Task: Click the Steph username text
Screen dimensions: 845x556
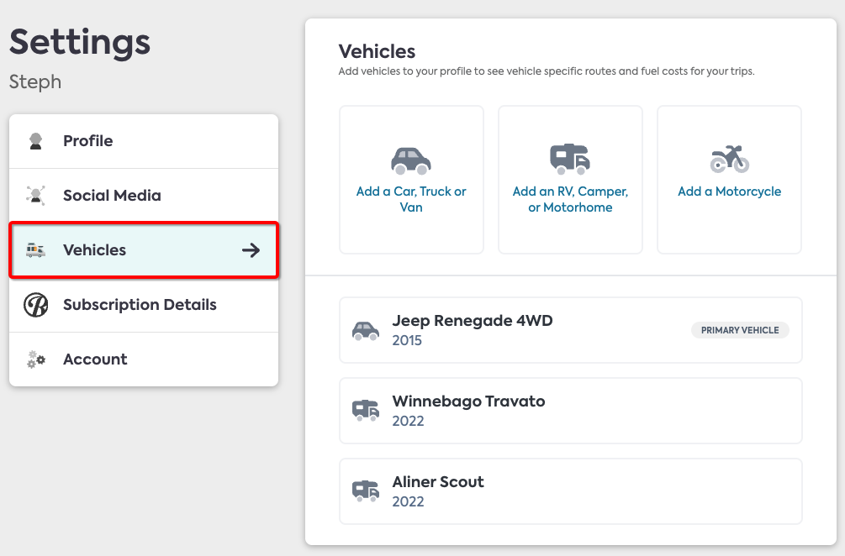Action: point(35,81)
